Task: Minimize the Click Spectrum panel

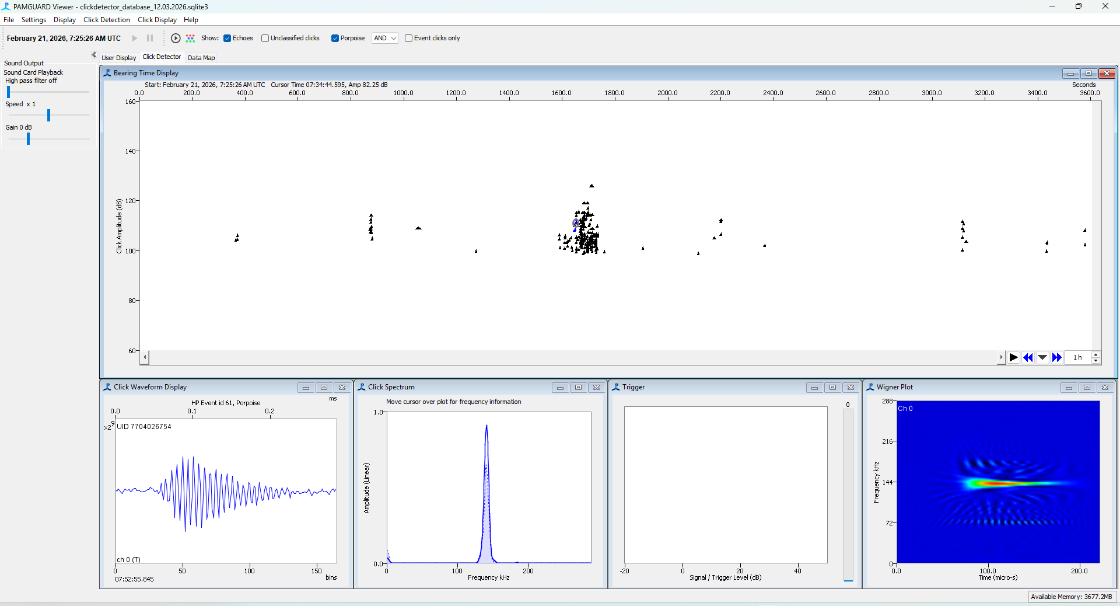Action: (x=560, y=388)
